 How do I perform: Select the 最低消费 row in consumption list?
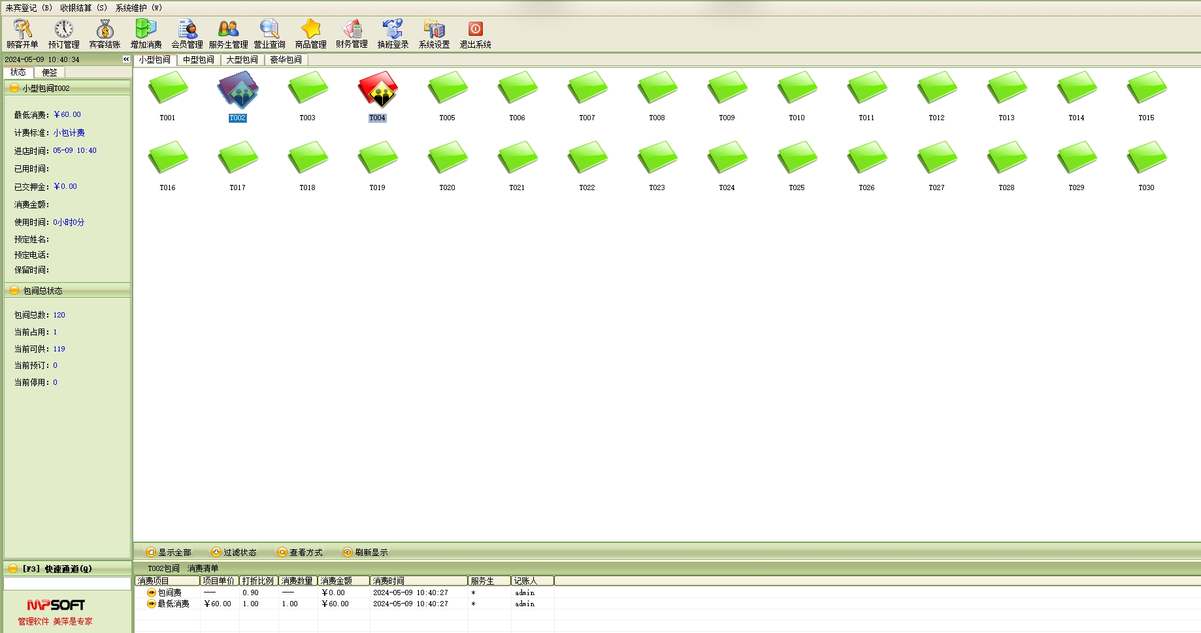pyautogui.click(x=174, y=604)
